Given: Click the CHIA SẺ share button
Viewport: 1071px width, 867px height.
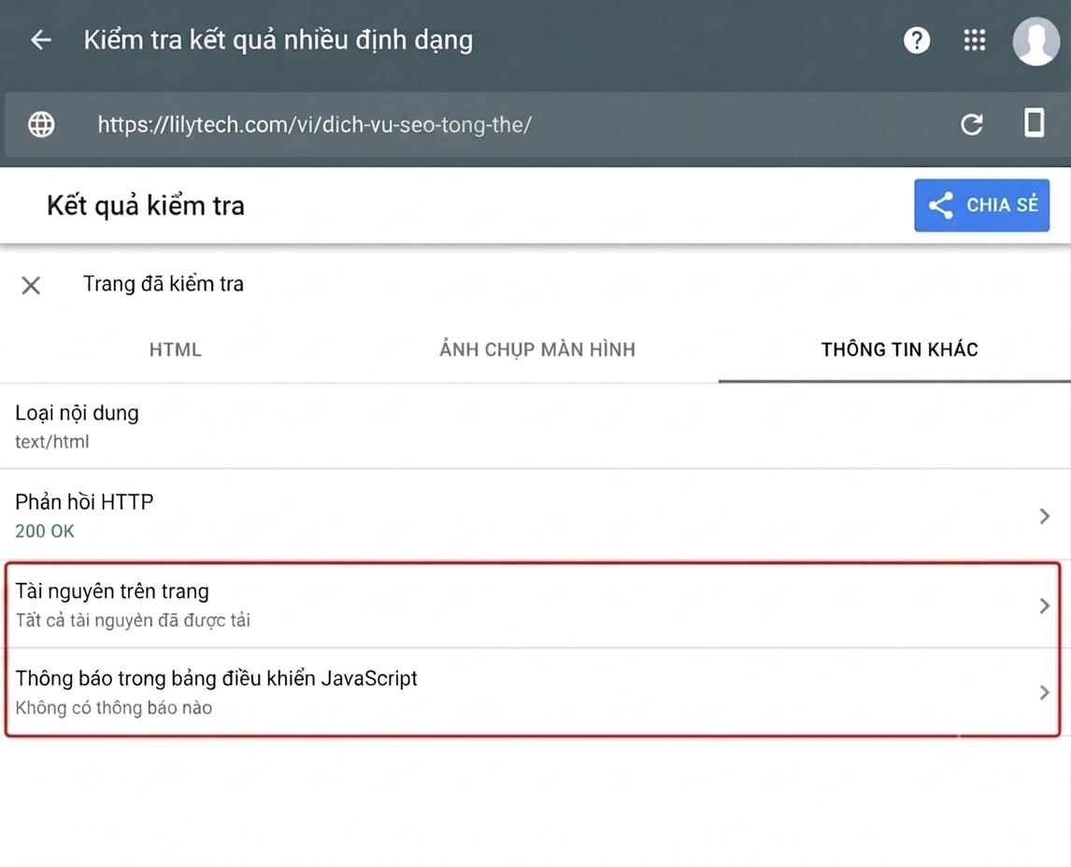Looking at the screenshot, I should [981, 205].
